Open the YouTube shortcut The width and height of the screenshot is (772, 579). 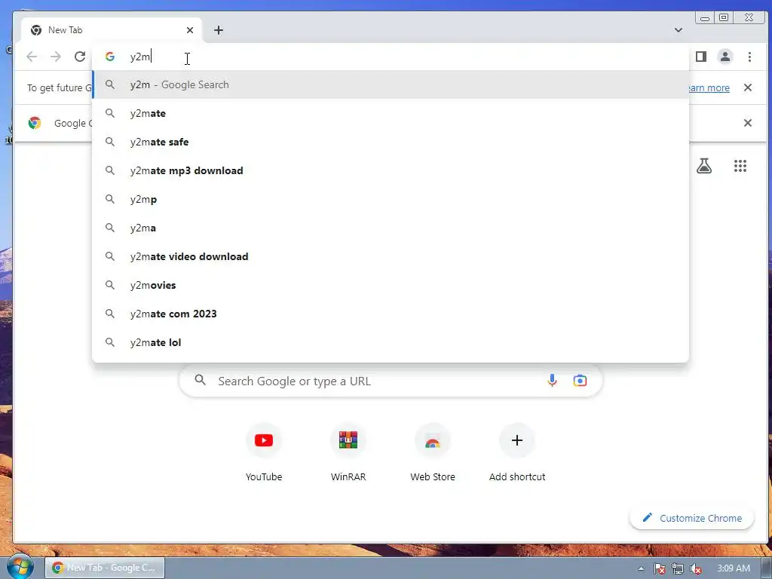coord(264,452)
